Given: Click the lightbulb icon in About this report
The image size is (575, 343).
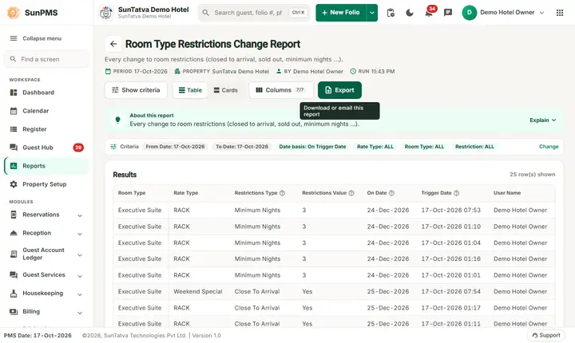Looking at the screenshot, I should (117, 120).
